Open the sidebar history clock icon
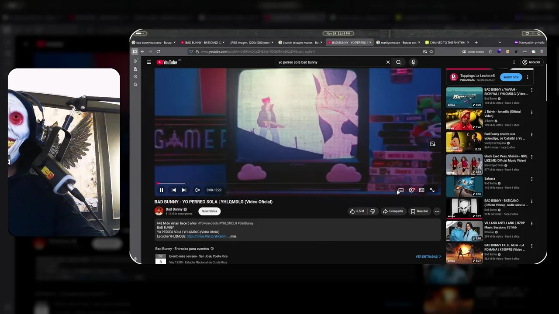This screenshot has width=559, height=314. tap(135, 77)
